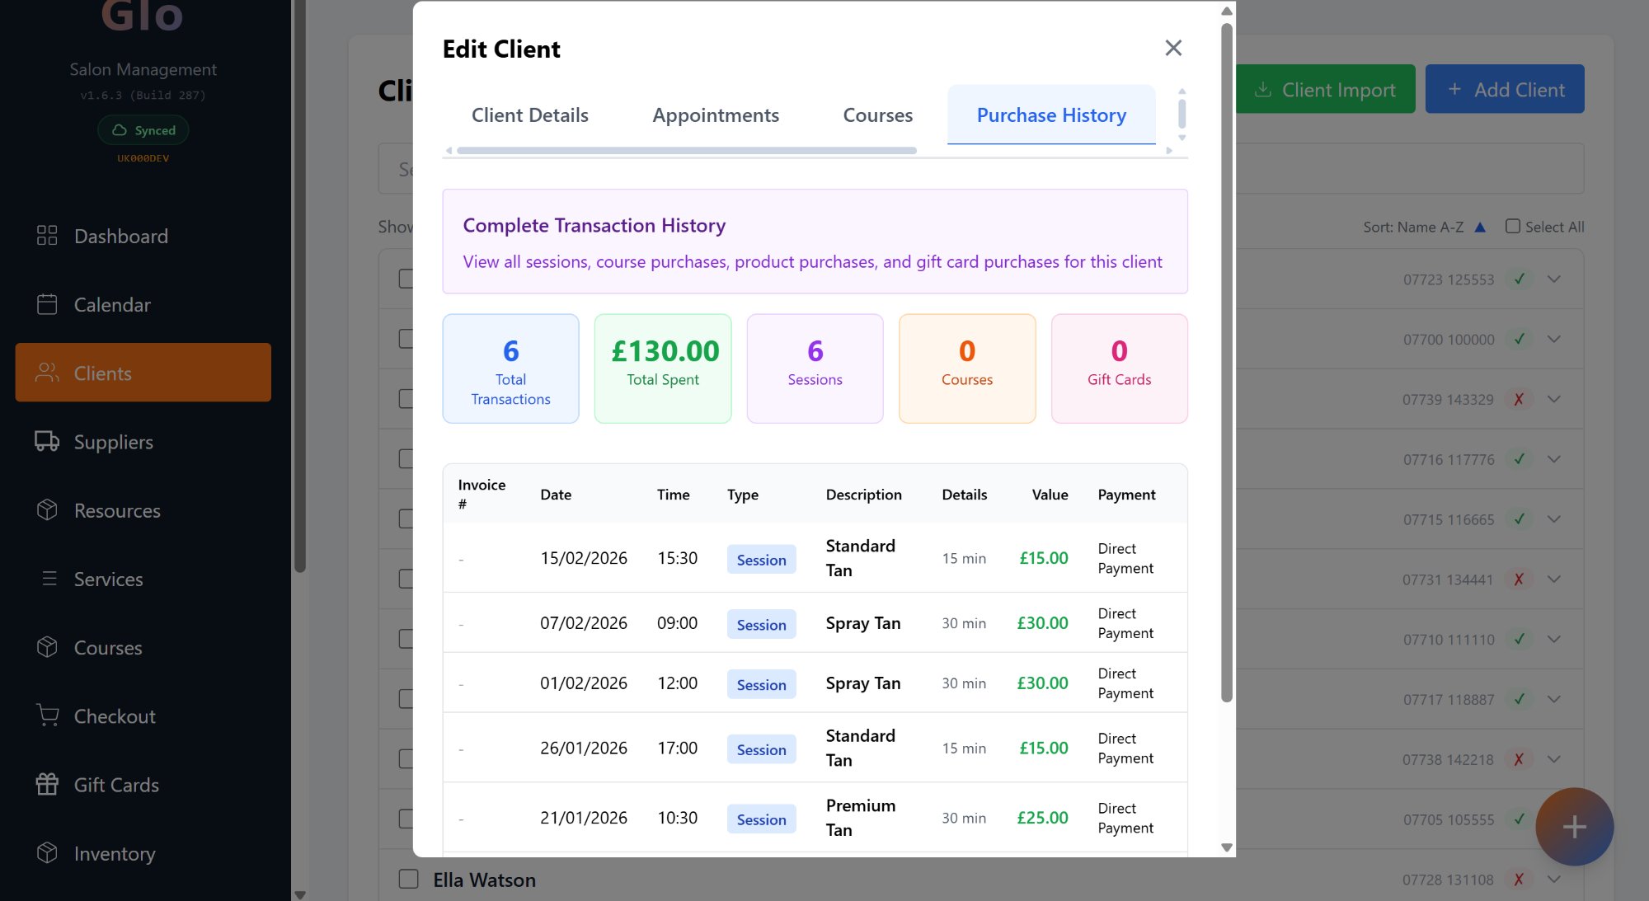Click the Dashboard grid icon in sidebar
Image resolution: width=1649 pixels, height=901 pixels.
click(x=47, y=236)
